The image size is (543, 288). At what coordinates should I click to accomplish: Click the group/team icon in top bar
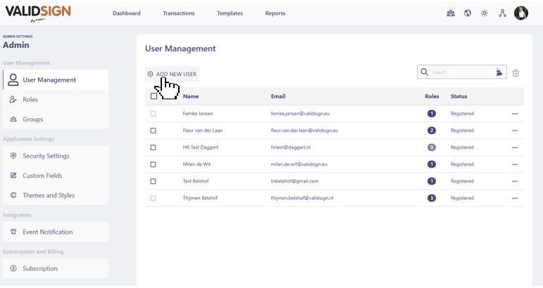point(451,13)
